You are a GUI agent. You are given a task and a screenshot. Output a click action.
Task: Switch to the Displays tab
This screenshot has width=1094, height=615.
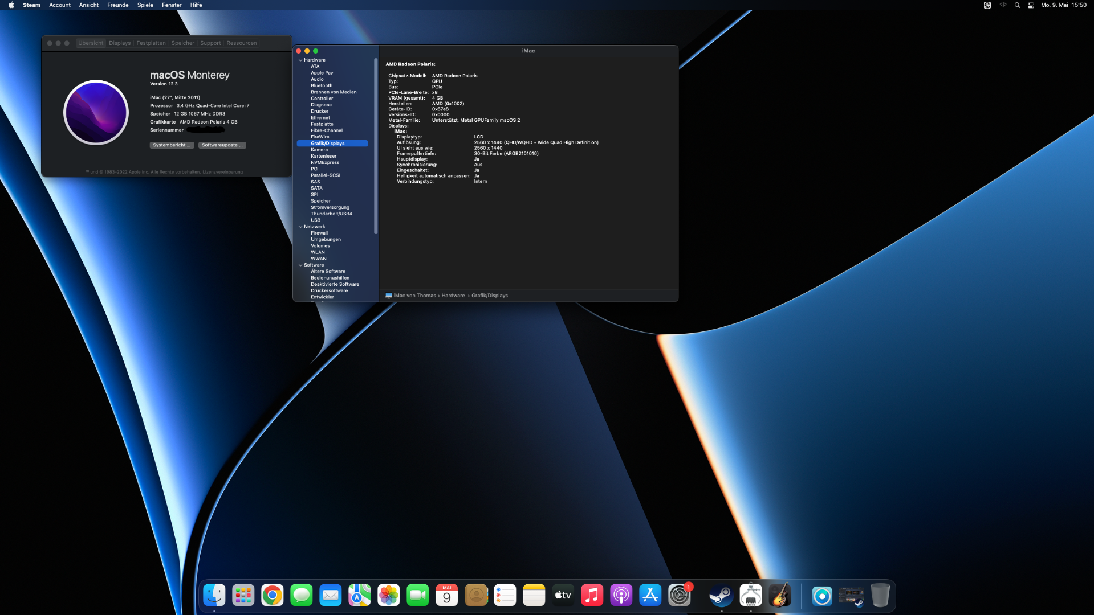120,43
